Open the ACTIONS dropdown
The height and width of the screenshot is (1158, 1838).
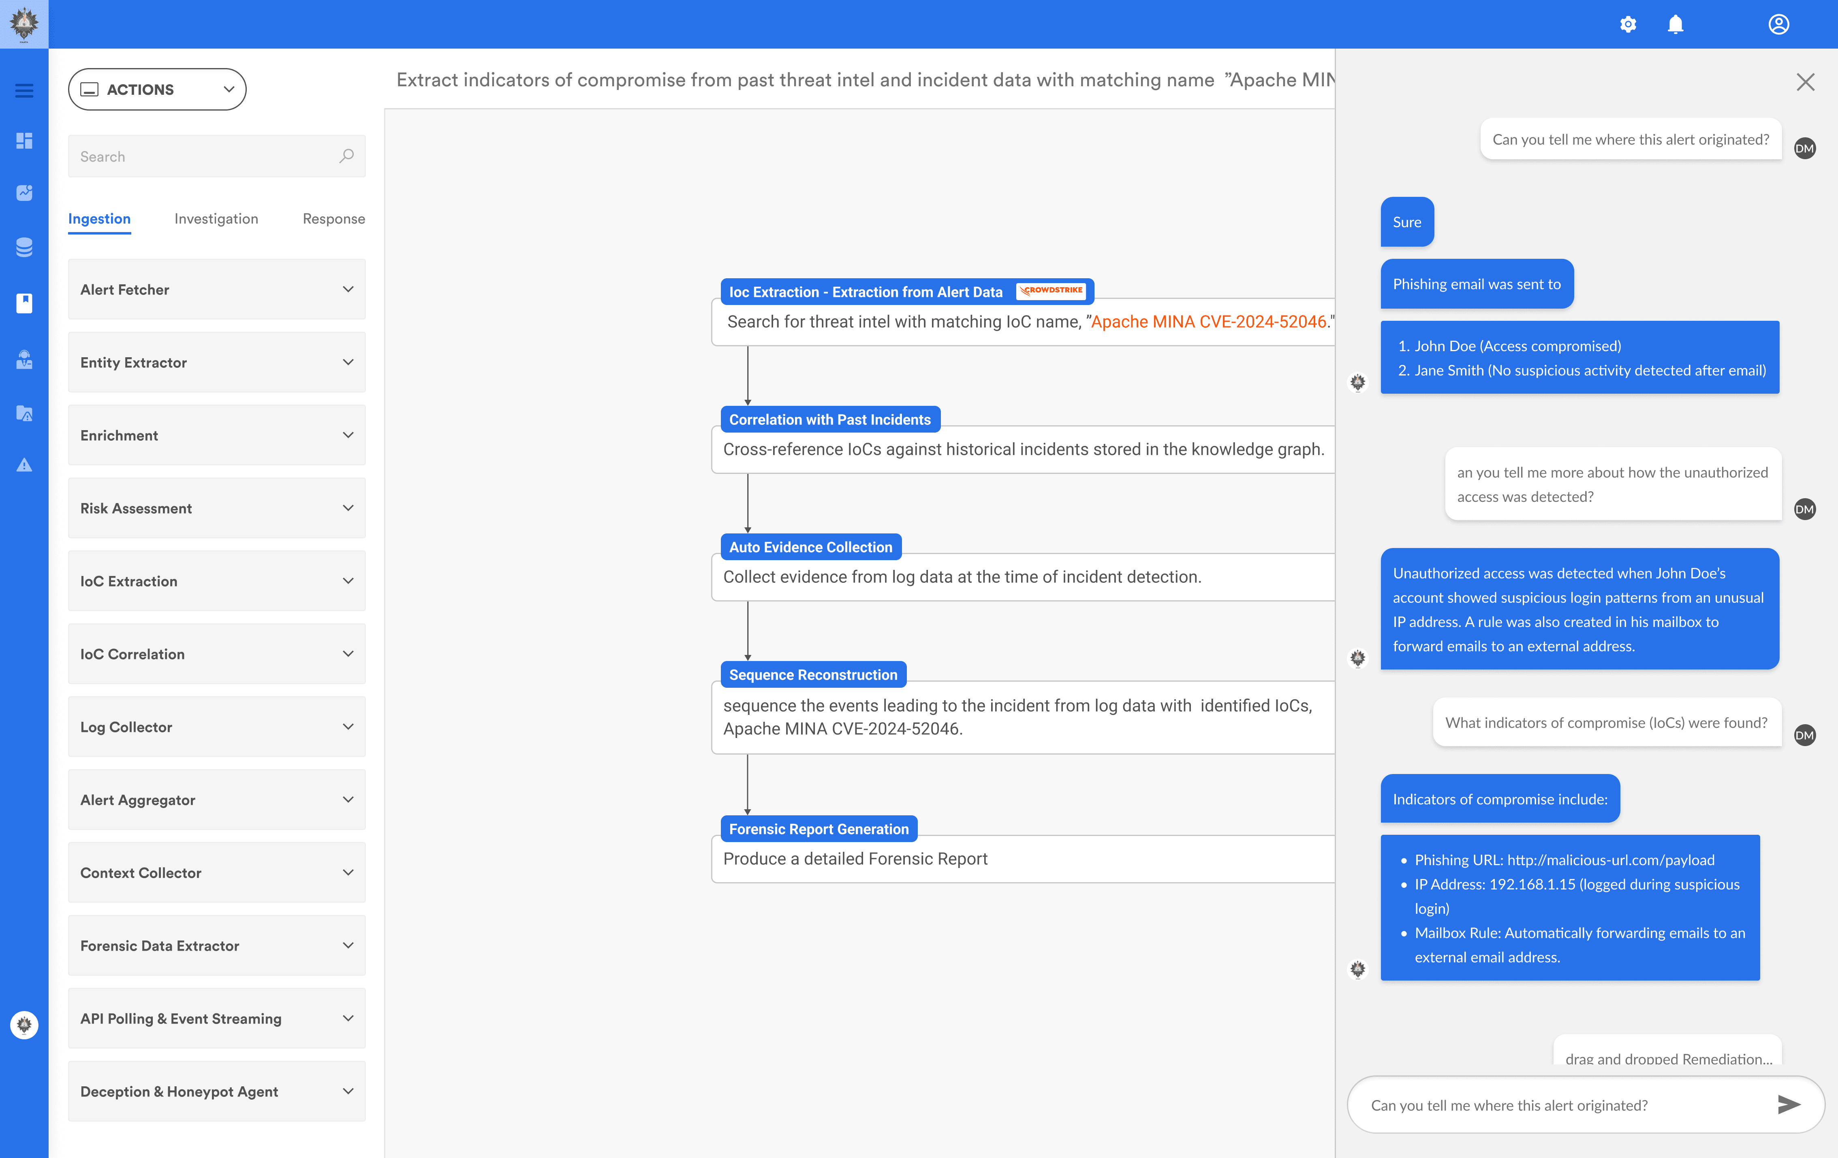tap(157, 89)
